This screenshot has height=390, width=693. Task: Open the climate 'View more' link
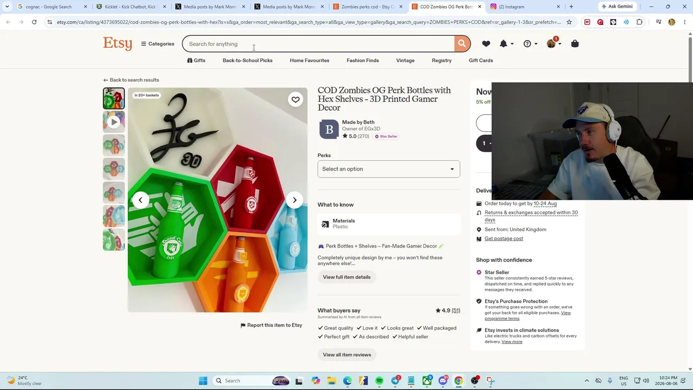point(512,342)
